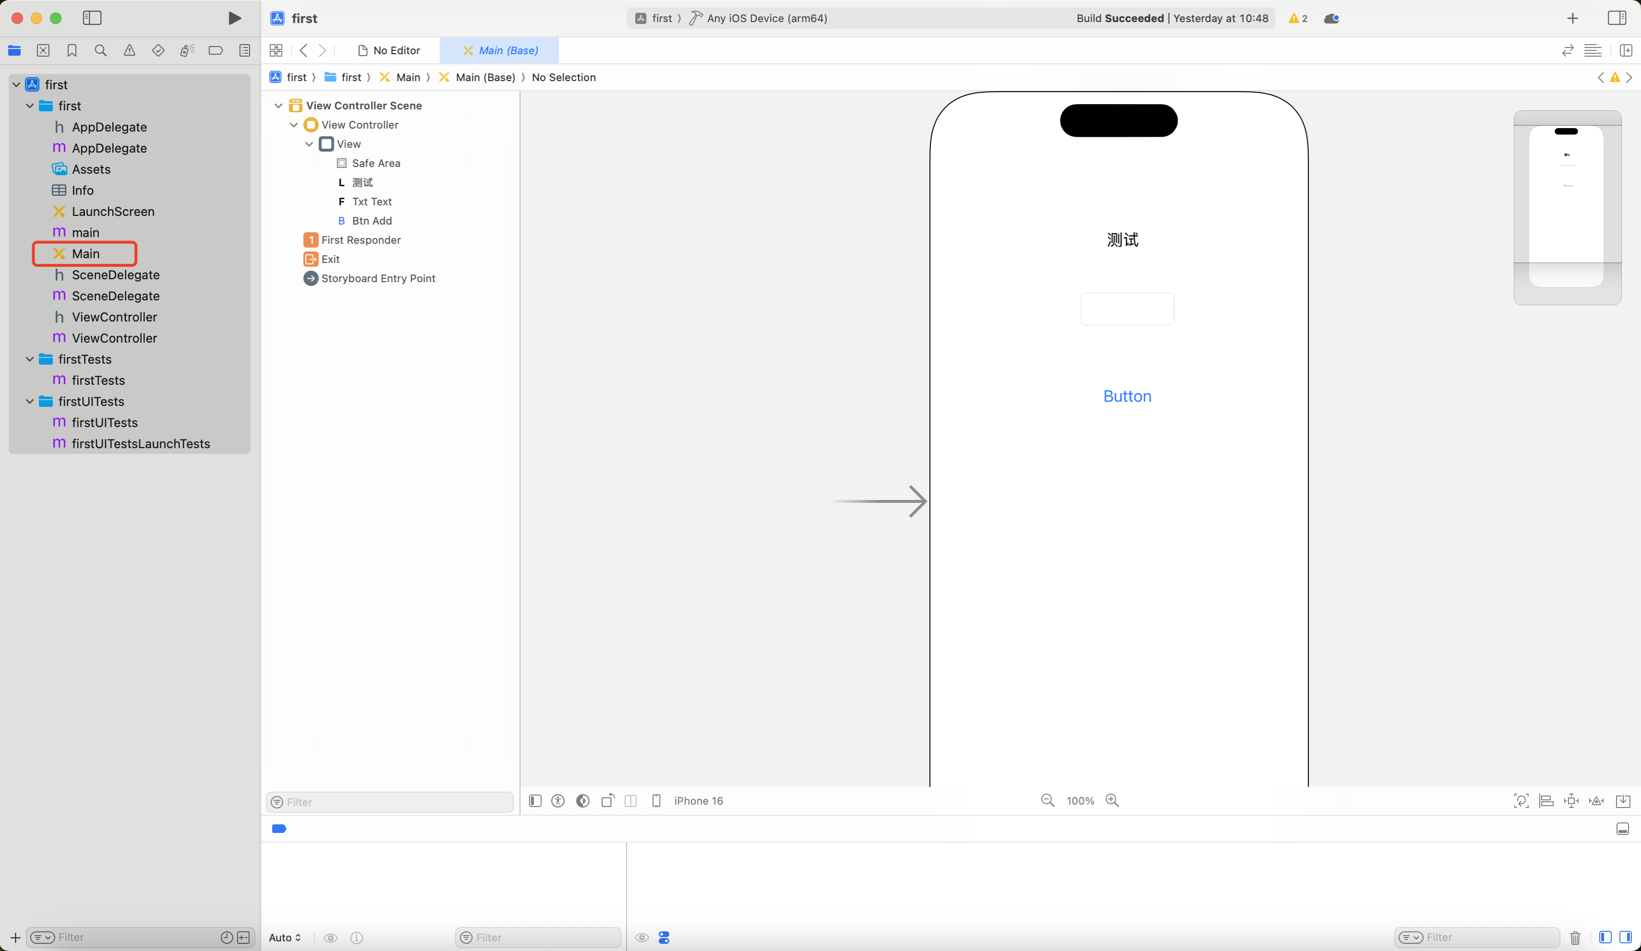The height and width of the screenshot is (951, 1641).
Task: Toggle the right inspector panel
Action: pyautogui.click(x=1616, y=18)
